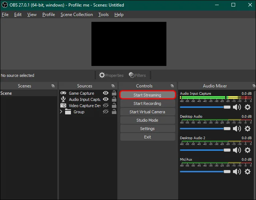Image resolution: width=256 pixels, height=200 pixels.
Task: Click Desktop Audio 2 volume slider
Action: pyautogui.click(x=205, y=150)
